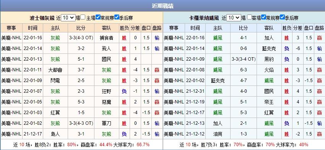
Task: Click 惡魔 opponent in left table
Action: point(107,102)
